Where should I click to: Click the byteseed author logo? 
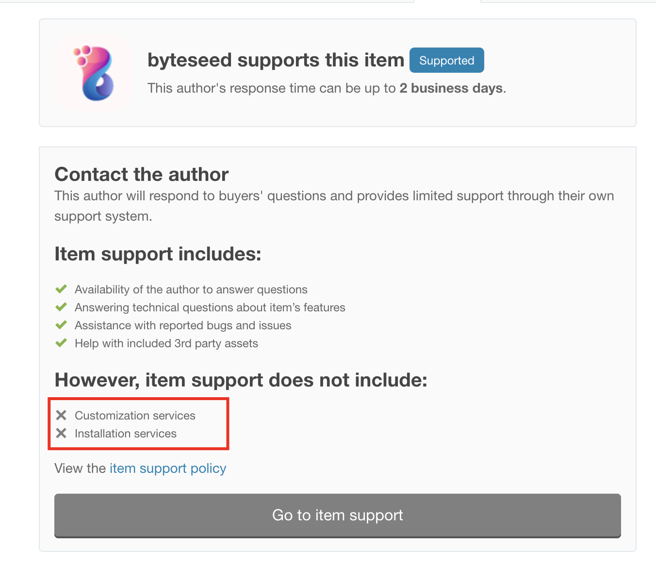point(93,73)
